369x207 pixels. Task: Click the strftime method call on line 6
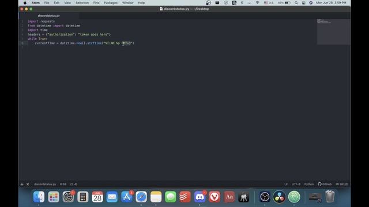pos(95,43)
